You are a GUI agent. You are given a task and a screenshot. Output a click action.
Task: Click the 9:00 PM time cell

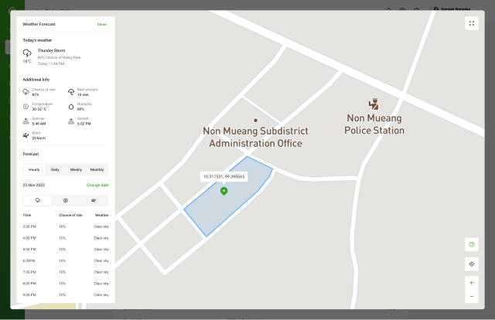click(x=29, y=294)
